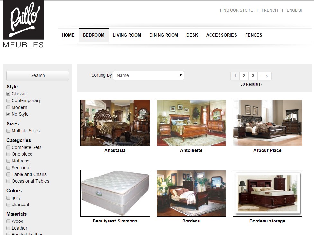Click the Arbour Place product title
This screenshot has width=314, height=235.
point(267,150)
